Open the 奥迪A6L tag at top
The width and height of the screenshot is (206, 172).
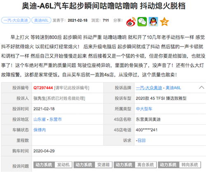pos(41,20)
